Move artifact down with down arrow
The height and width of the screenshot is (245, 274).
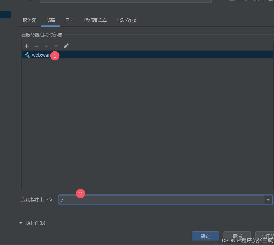[x=56, y=46]
